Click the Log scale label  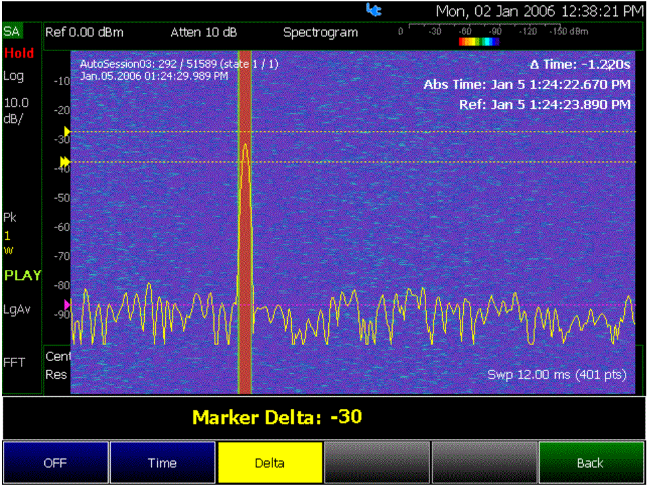(x=13, y=76)
